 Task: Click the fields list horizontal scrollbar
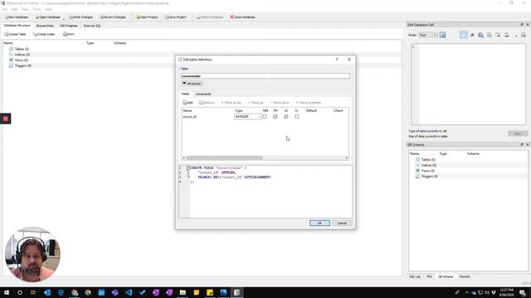coord(224,158)
